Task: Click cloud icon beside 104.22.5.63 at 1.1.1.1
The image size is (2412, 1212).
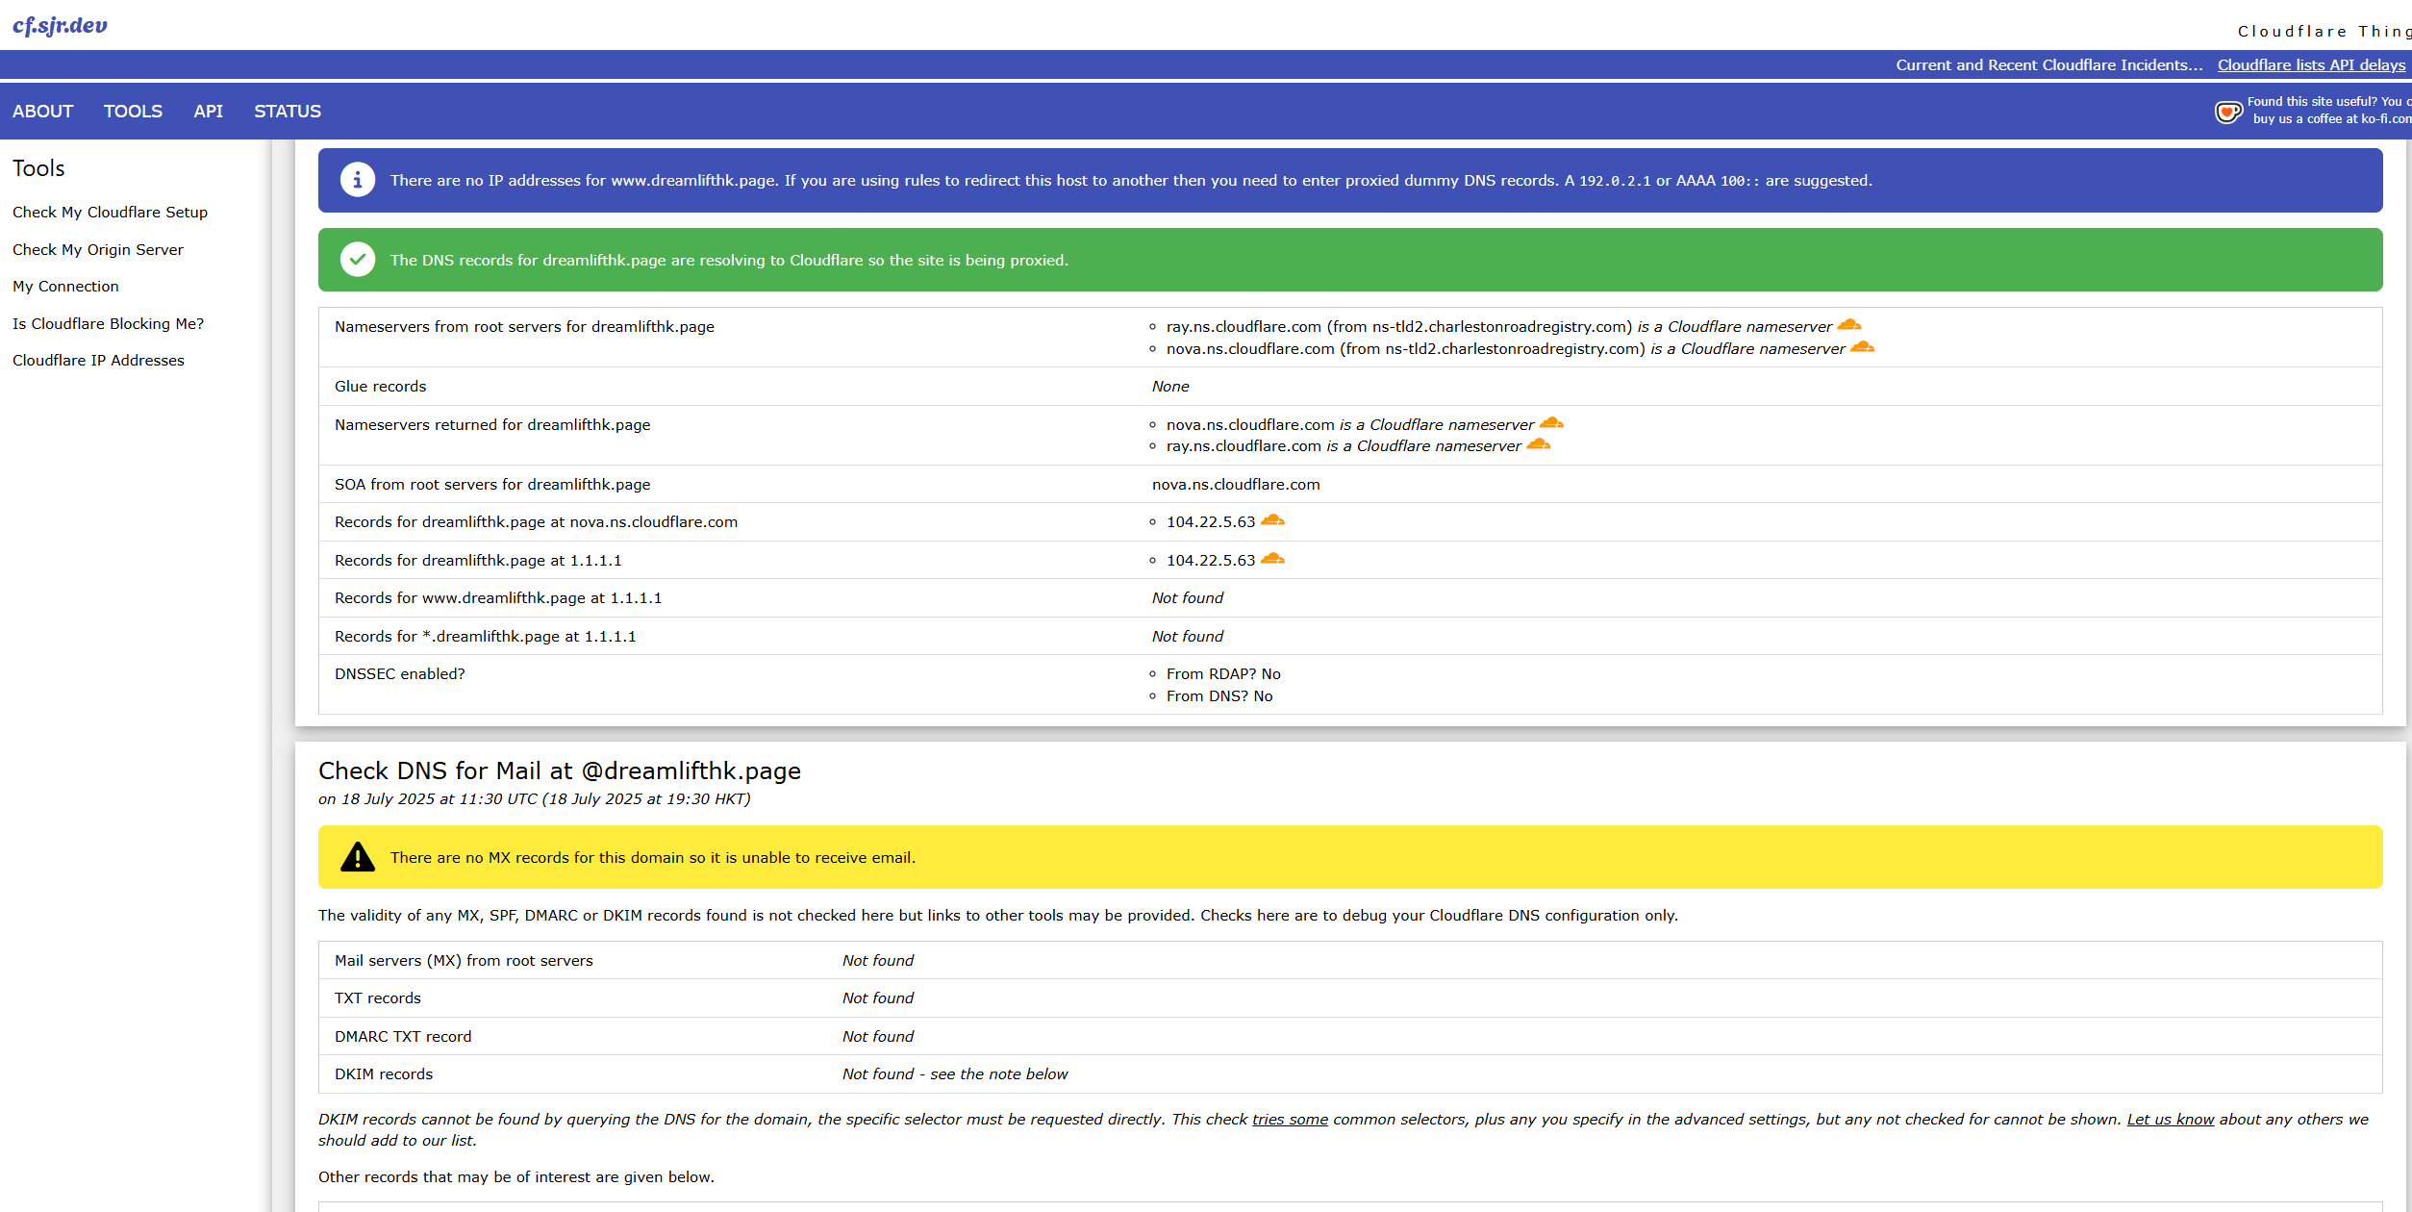Action: pos(1272,559)
